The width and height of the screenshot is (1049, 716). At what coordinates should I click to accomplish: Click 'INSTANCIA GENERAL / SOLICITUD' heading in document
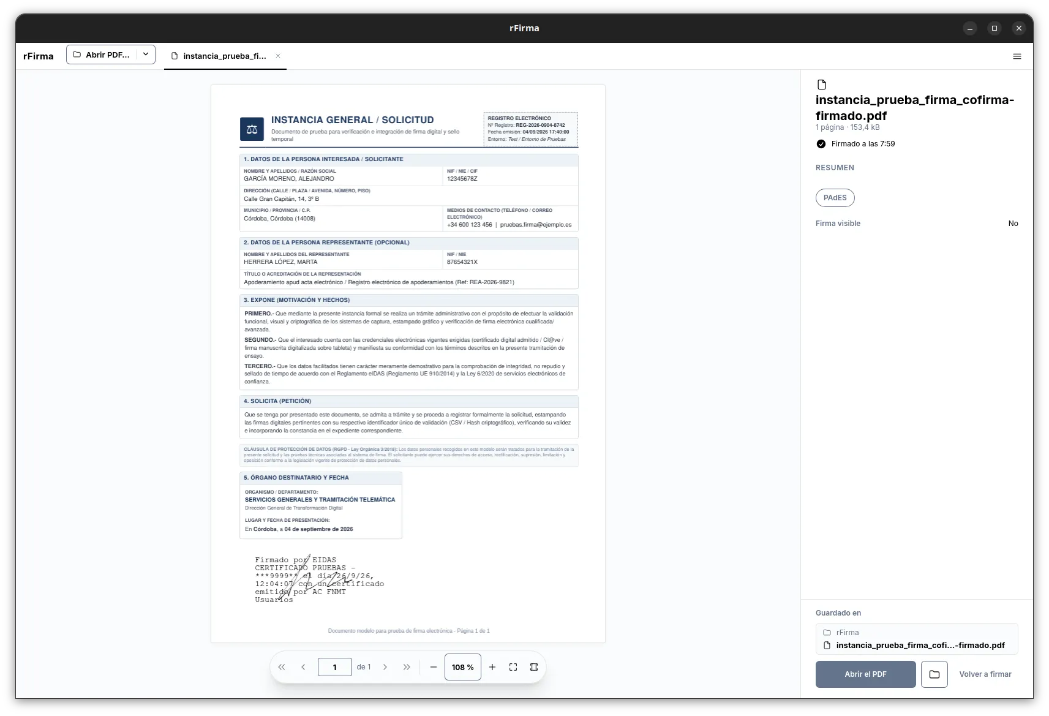point(352,120)
